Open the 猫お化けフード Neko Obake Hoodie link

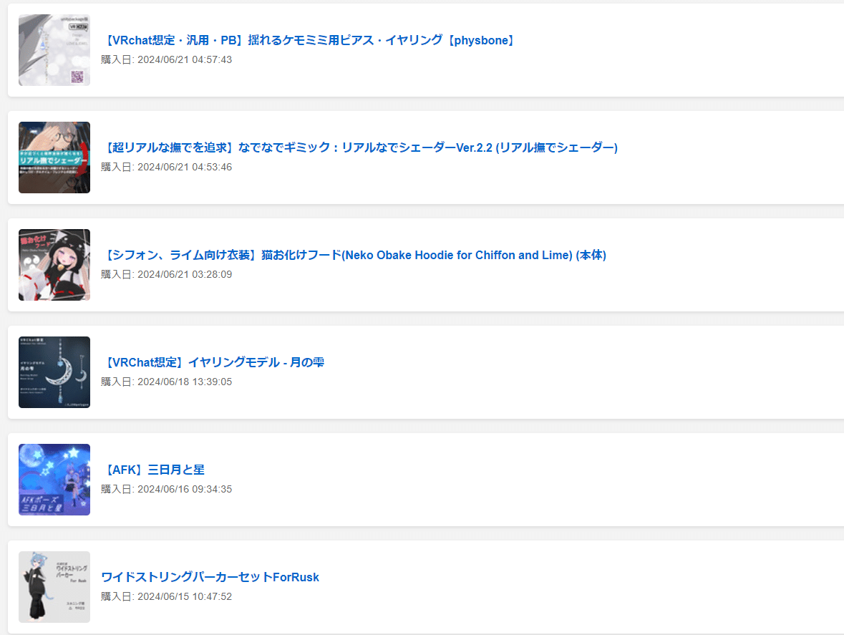pos(354,255)
